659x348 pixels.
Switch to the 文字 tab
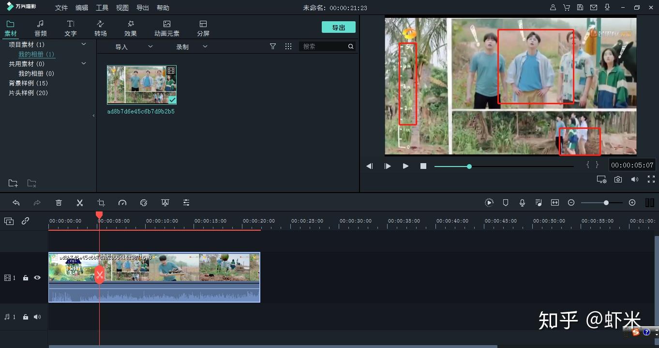click(x=71, y=28)
